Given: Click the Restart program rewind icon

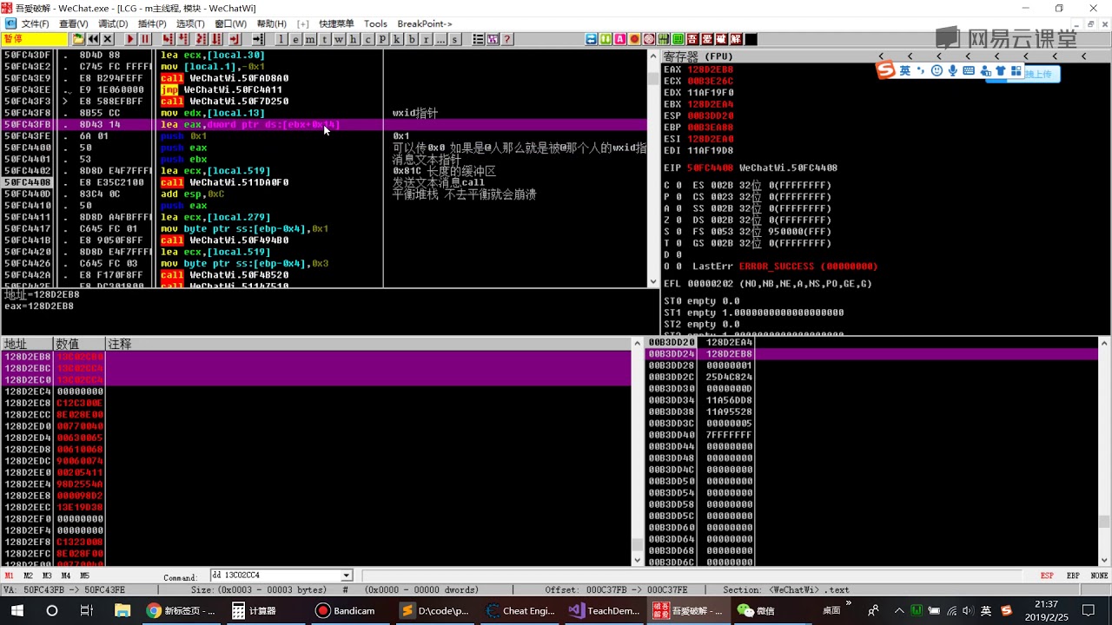Looking at the screenshot, I should tap(93, 39).
